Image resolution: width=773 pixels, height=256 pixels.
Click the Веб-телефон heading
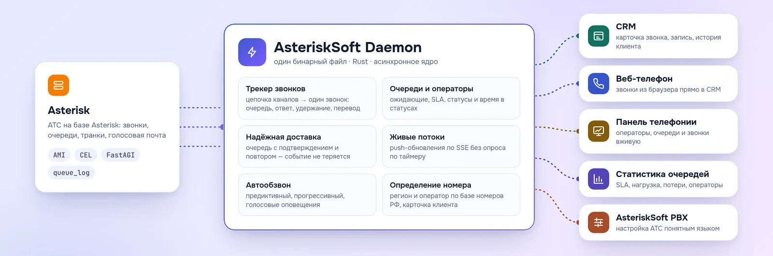point(644,79)
